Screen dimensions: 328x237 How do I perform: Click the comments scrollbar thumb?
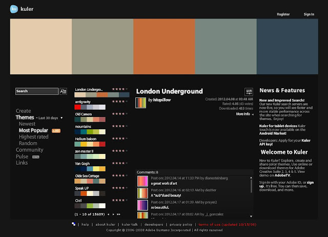251,186
